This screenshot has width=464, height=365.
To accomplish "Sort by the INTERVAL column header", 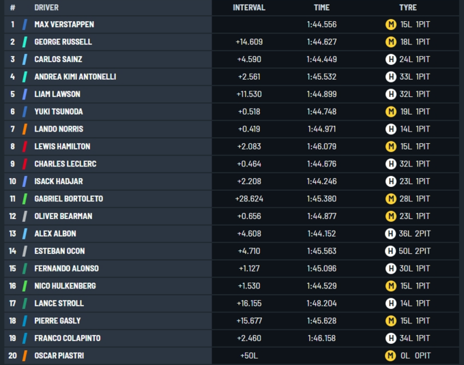I will [x=249, y=8].
